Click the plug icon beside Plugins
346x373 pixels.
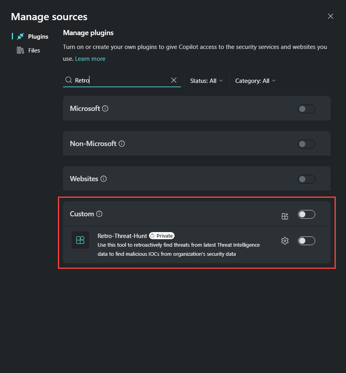[x=20, y=36]
